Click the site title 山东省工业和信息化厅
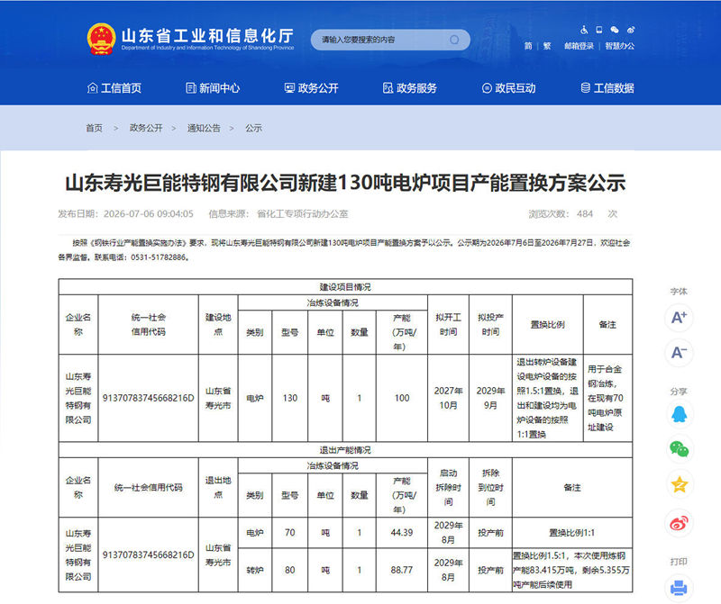This screenshot has height=604, width=721. coord(207,35)
